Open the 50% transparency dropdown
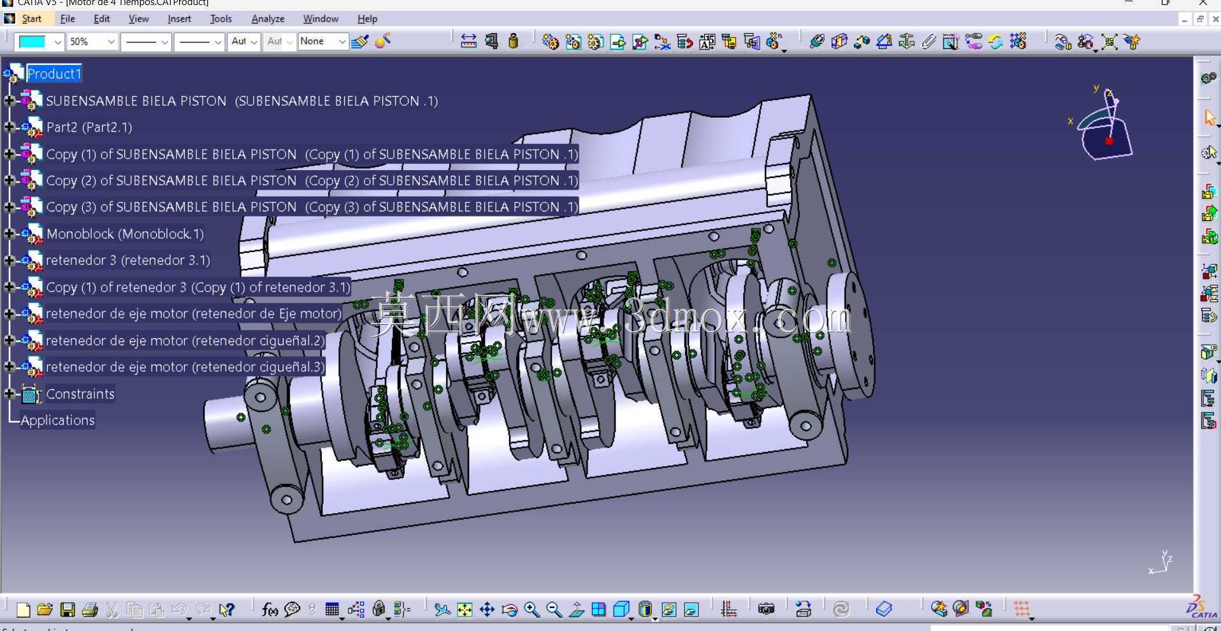 pyautogui.click(x=92, y=42)
